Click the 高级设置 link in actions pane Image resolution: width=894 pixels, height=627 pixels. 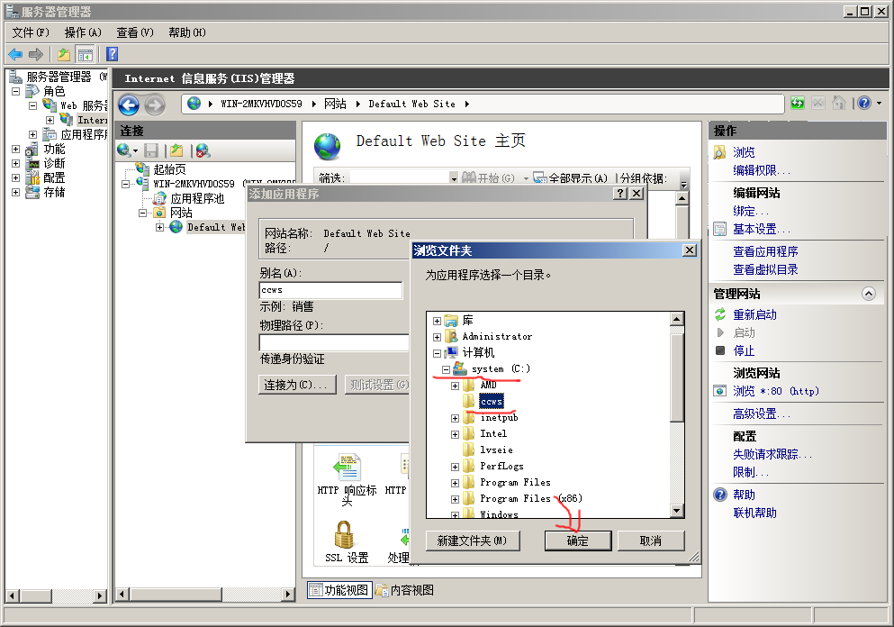761,413
